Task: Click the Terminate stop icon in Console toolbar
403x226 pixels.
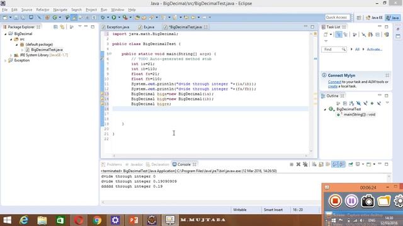Action: click(x=292, y=164)
